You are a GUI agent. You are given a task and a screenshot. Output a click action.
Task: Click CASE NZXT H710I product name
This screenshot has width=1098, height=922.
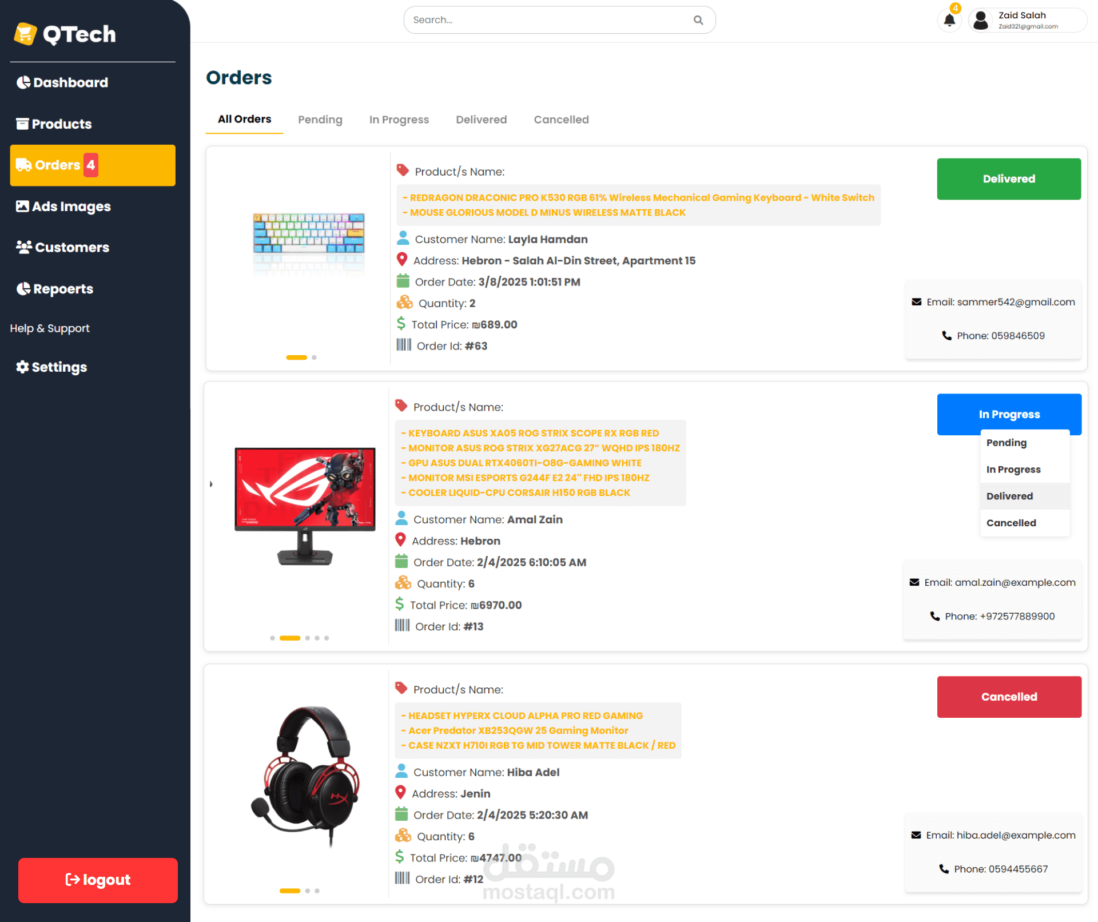(538, 746)
